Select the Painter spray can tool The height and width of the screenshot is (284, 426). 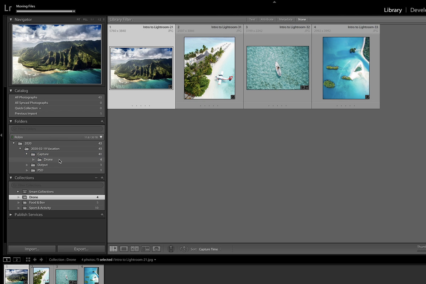click(171, 249)
